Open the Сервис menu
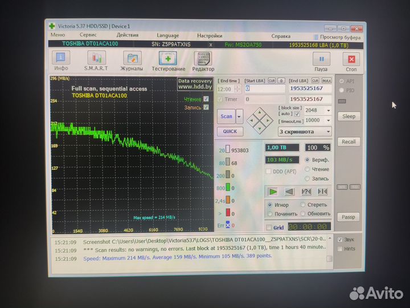This screenshot has width=410, height=308. [88, 35]
